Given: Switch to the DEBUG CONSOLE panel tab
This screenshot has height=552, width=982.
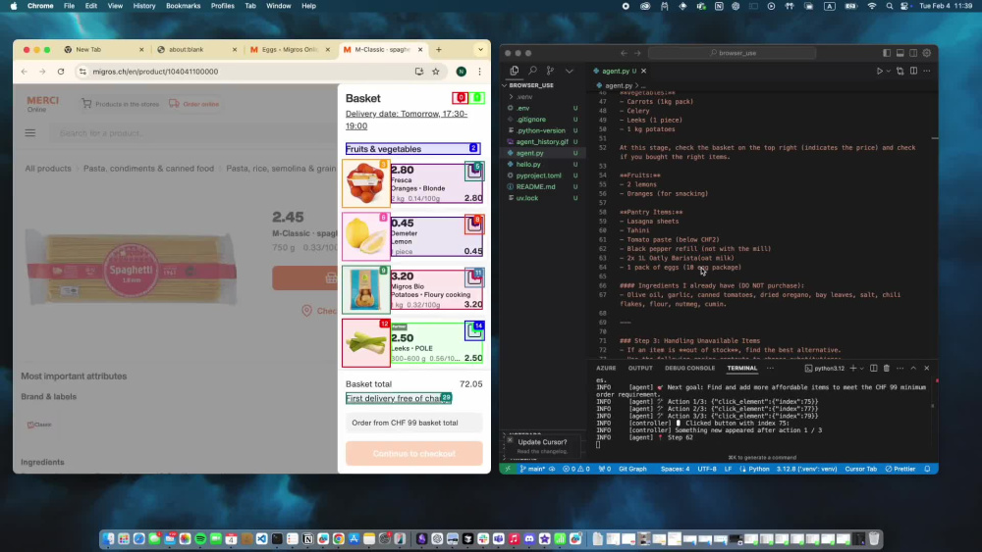Looking at the screenshot, I should point(689,369).
